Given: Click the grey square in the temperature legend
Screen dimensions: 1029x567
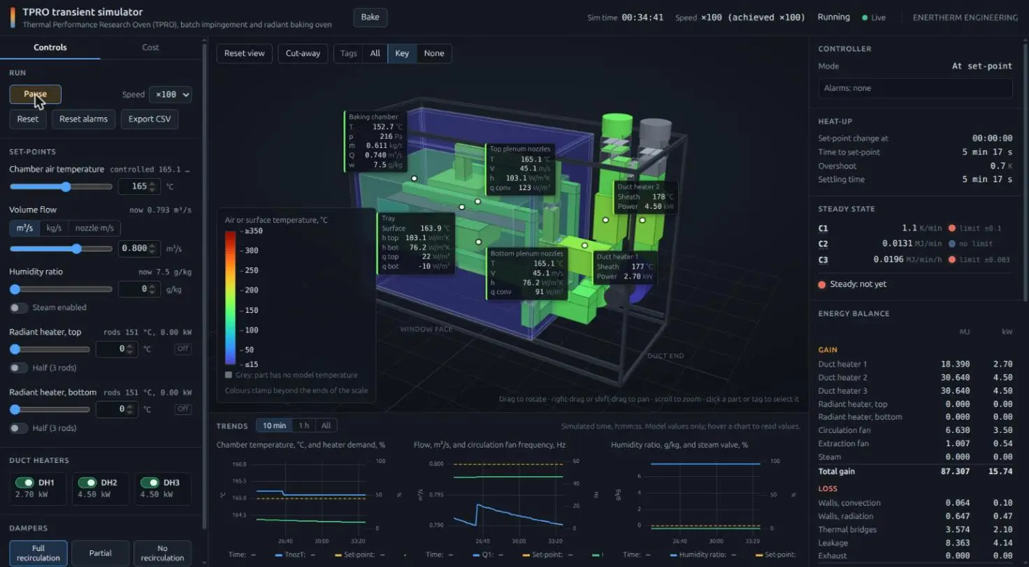Looking at the screenshot, I should 229,375.
